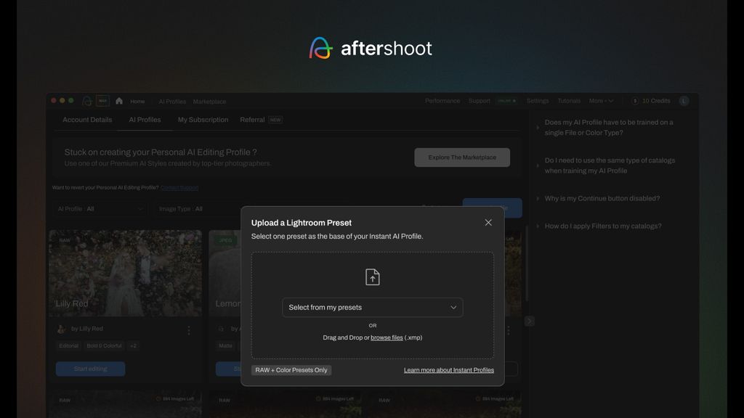The height and width of the screenshot is (418, 744).
Task: Open the Credits coin icon
Action: [x=635, y=101]
